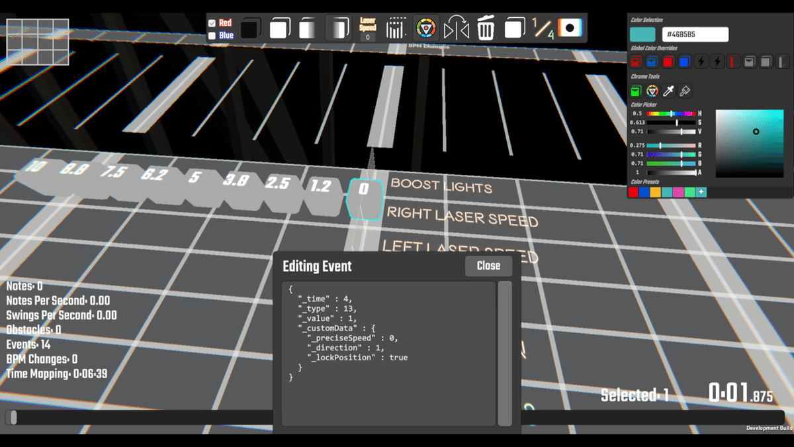
Task: Click the song timeline scrubber handle
Action: (13, 417)
